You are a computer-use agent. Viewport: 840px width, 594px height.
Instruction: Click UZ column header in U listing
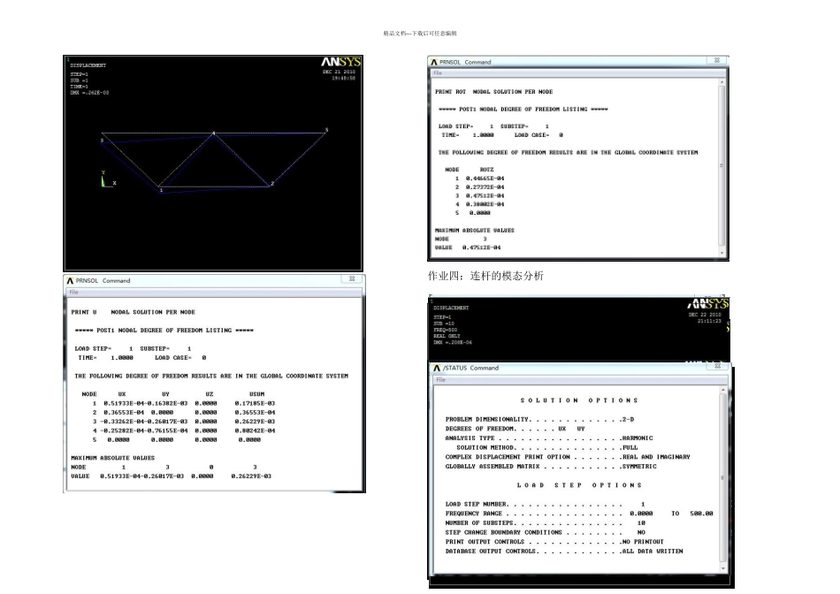coord(210,394)
